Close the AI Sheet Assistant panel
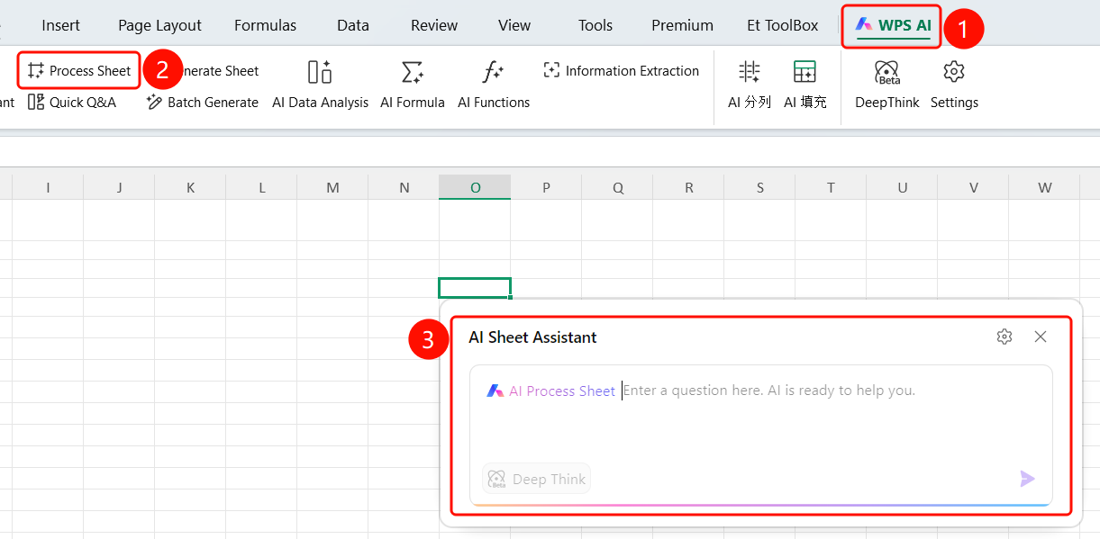The width and height of the screenshot is (1100, 539). pyautogui.click(x=1041, y=337)
